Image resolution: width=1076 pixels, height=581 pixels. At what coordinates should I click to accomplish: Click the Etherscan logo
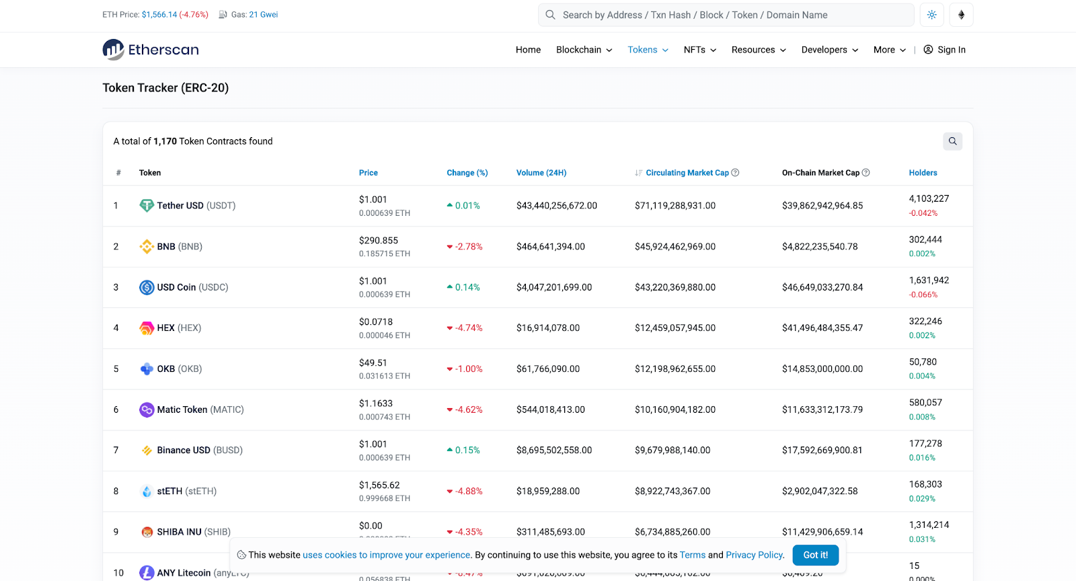tap(151, 50)
